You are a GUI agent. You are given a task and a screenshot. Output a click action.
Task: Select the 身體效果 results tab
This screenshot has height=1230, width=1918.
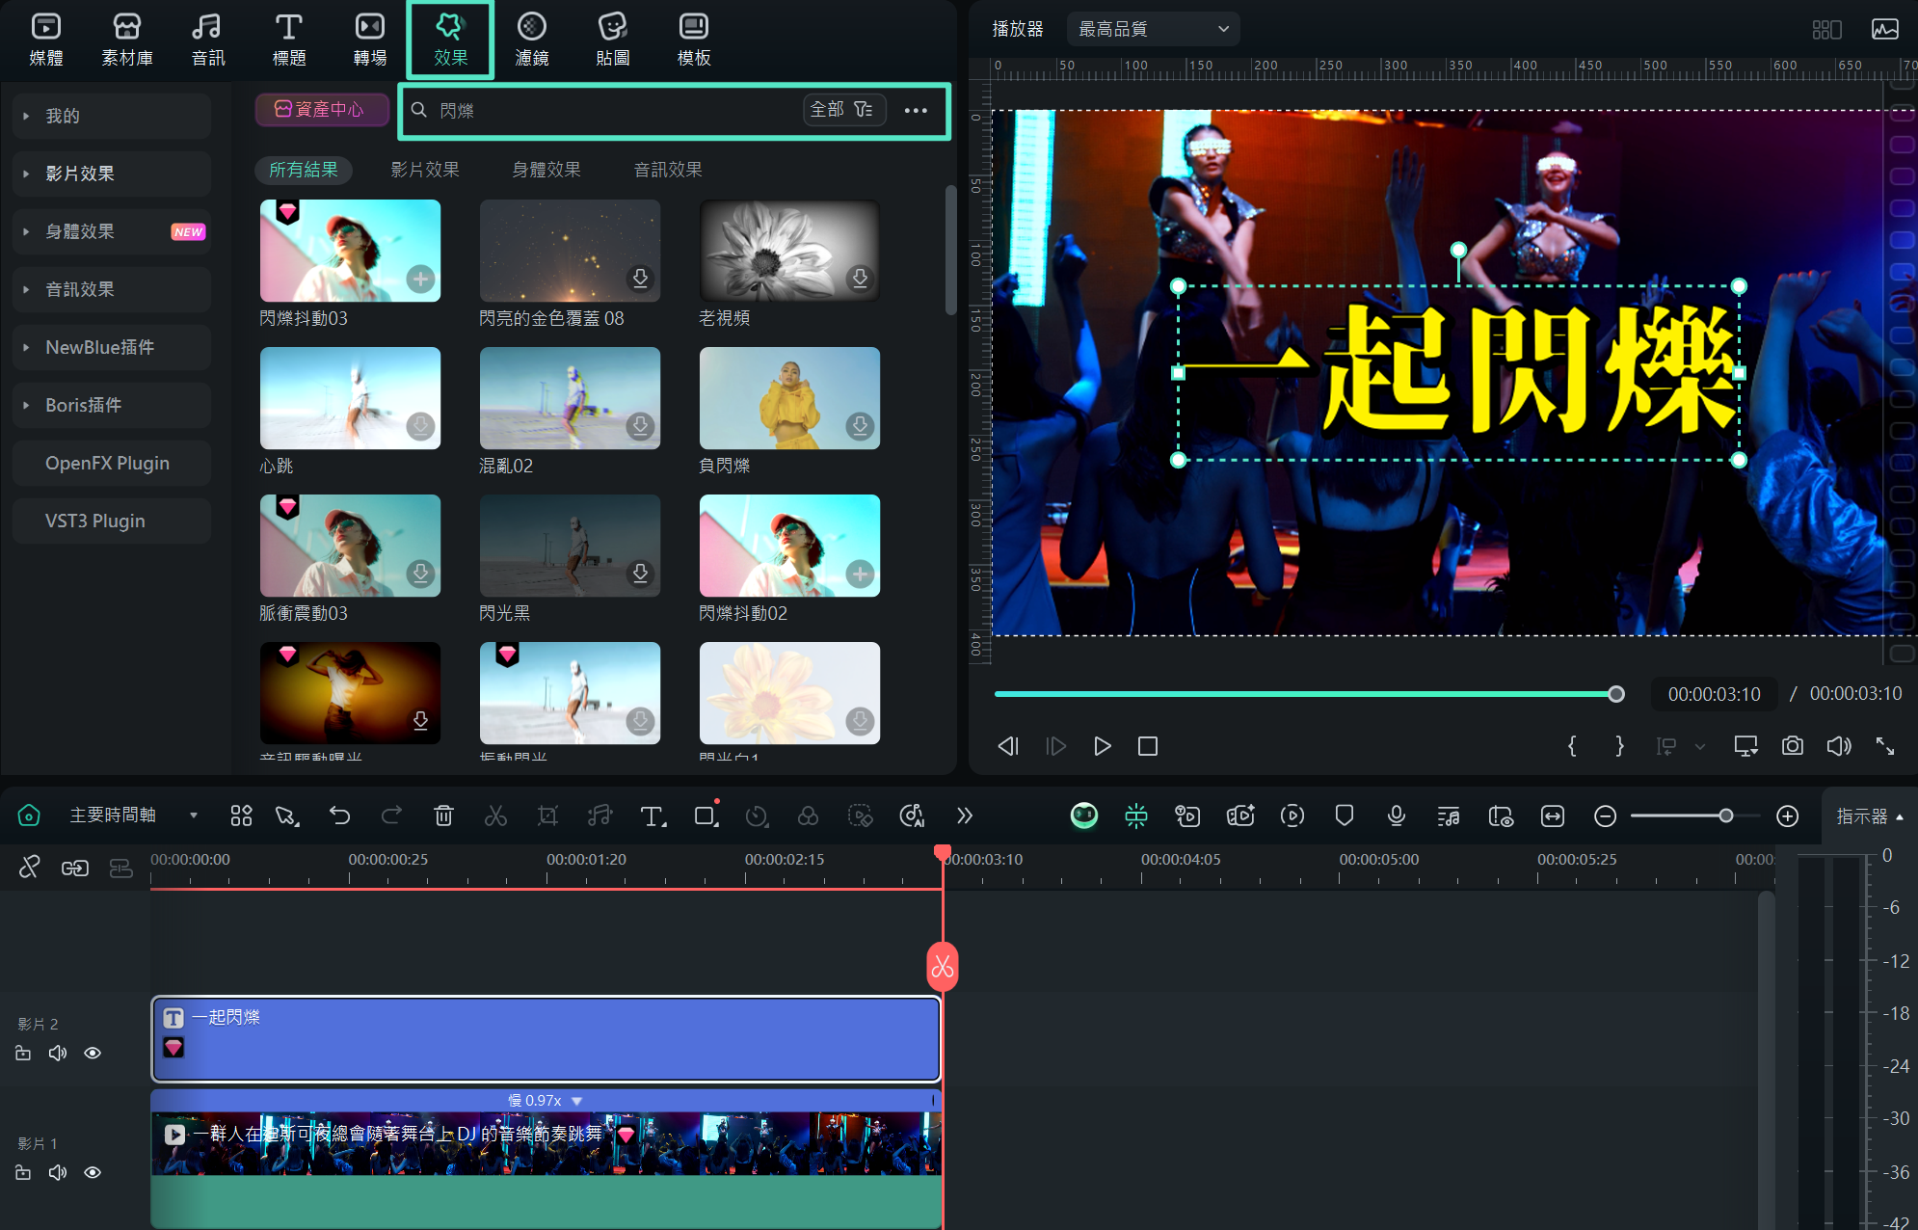546,170
